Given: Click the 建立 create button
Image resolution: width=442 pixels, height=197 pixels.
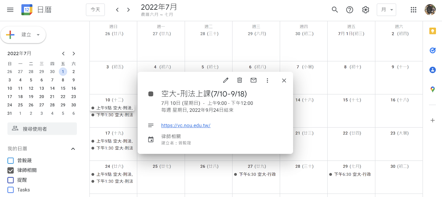Looking at the screenshot, I should click(23, 35).
